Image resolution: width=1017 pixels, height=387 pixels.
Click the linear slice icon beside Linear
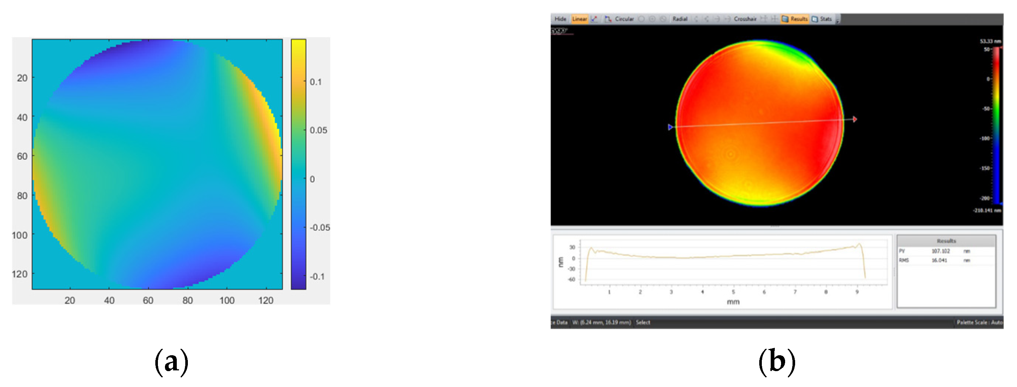click(x=594, y=19)
